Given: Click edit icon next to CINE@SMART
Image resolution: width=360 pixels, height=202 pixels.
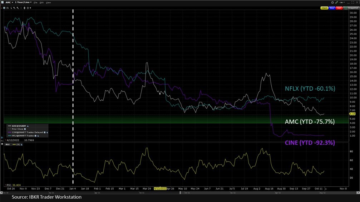Looking at the screenshot, I should 47,132.
